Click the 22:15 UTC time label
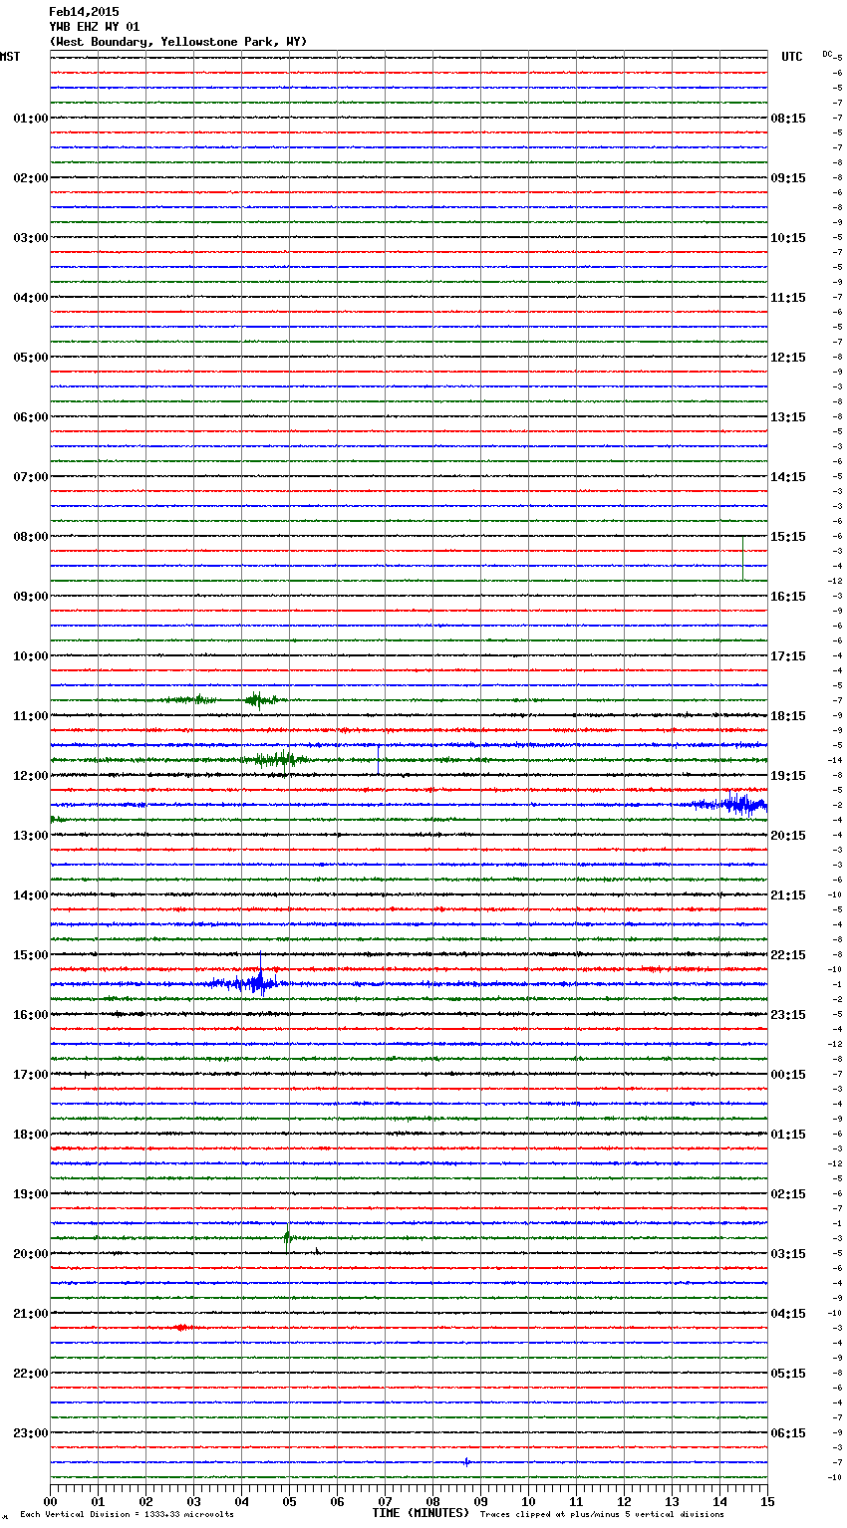Image resolution: width=847 pixels, height=1528 pixels. (x=788, y=955)
